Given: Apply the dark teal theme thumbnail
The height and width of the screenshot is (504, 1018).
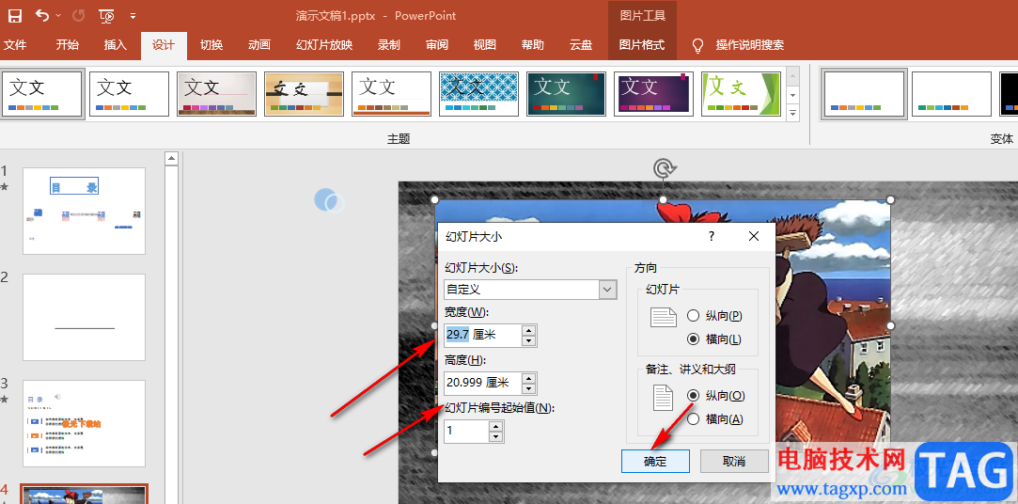Looking at the screenshot, I should [x=566, y=94].
